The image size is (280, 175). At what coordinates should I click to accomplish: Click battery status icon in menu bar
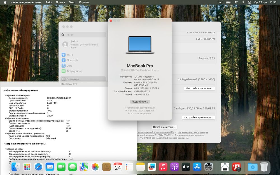pos(228,2)
